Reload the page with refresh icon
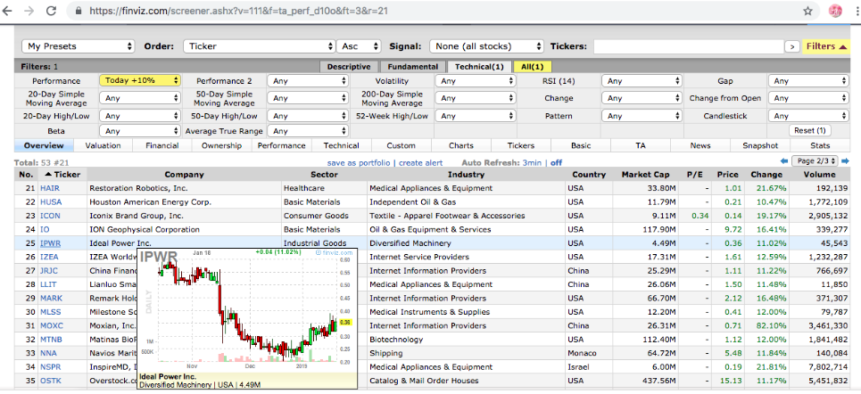861x394 pixels. tap(51, 11)
